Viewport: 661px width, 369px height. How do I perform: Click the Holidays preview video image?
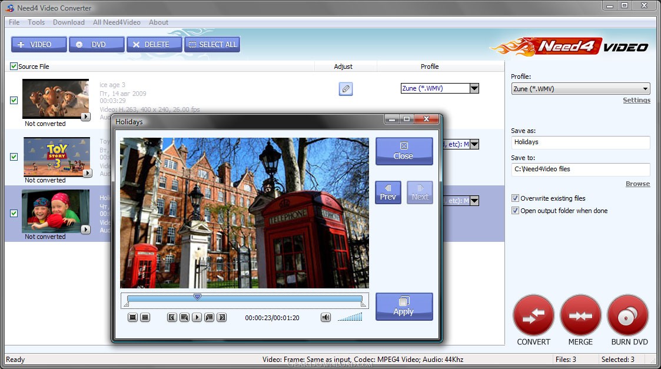pos(244,213)
